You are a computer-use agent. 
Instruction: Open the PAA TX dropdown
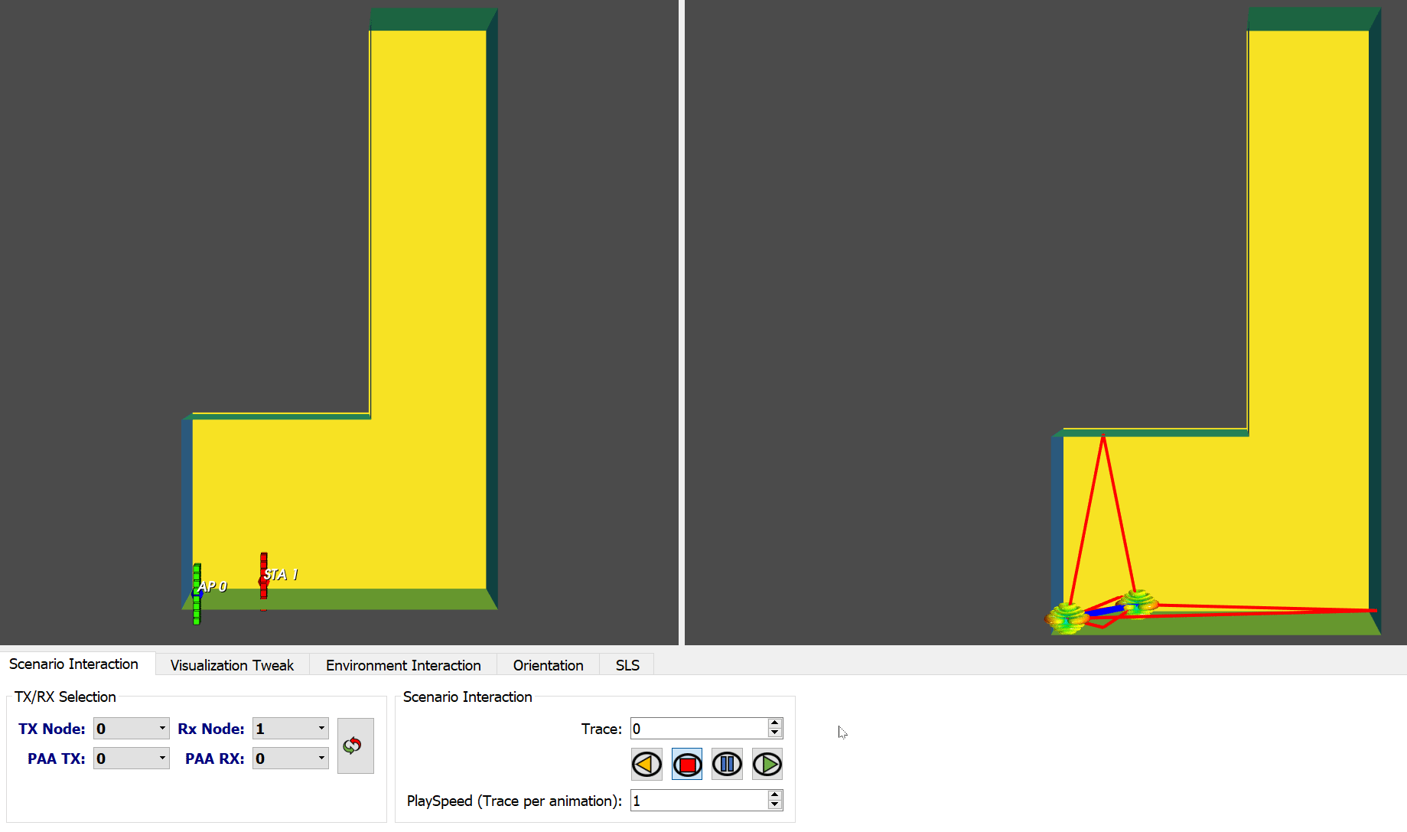(131, 759)
